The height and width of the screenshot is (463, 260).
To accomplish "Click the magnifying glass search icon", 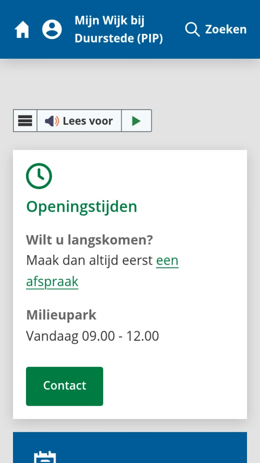I will pos(192,30).
